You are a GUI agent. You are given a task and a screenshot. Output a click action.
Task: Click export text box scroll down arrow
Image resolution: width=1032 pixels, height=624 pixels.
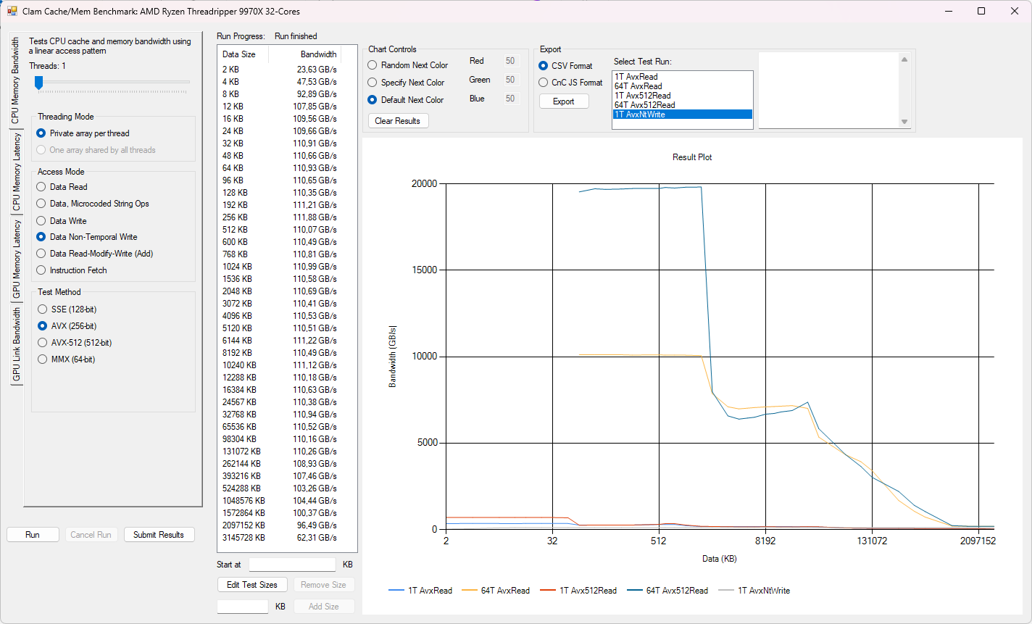904,122
